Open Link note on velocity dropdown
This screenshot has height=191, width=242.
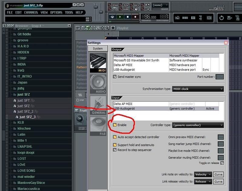(x=203, y=174)
